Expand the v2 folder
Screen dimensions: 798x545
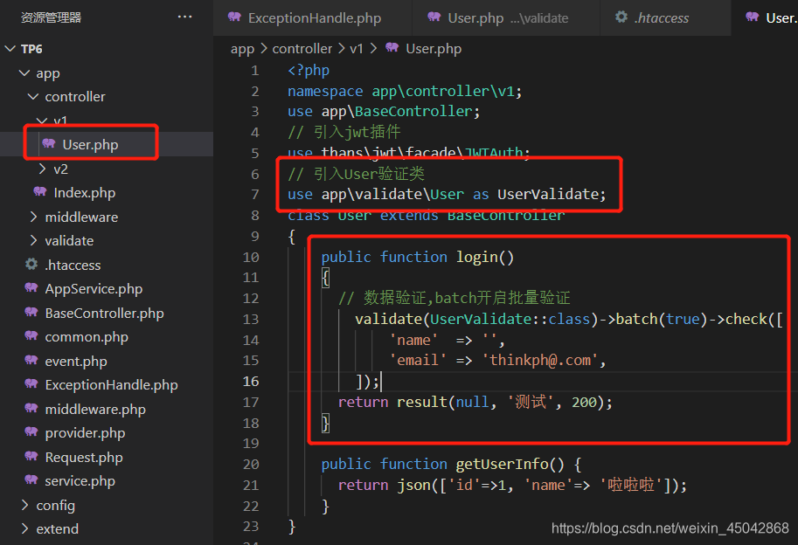click(42, 169)
